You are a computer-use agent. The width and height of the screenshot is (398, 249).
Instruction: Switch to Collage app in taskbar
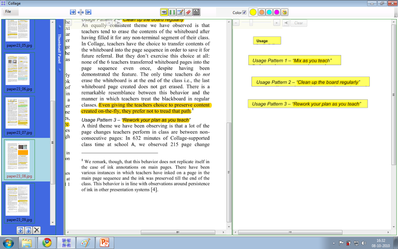coord(66,243)
